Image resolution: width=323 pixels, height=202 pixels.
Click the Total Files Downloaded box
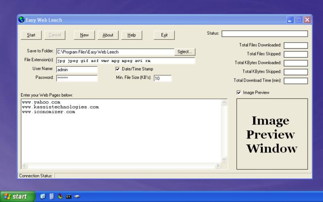pos(296,46)
